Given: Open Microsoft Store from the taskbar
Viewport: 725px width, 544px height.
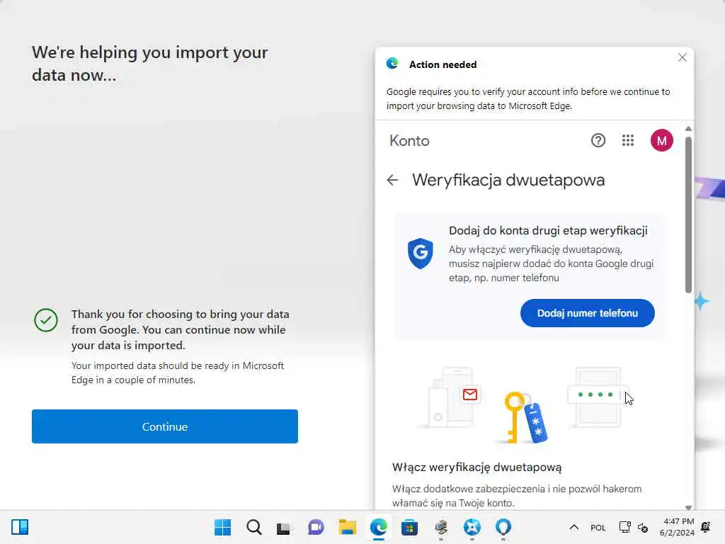Looking at the screenshot, I should tap(409, 527).
